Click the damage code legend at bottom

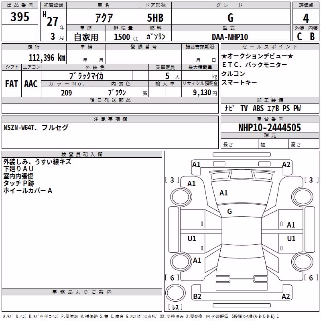click(x=141, y=316)
